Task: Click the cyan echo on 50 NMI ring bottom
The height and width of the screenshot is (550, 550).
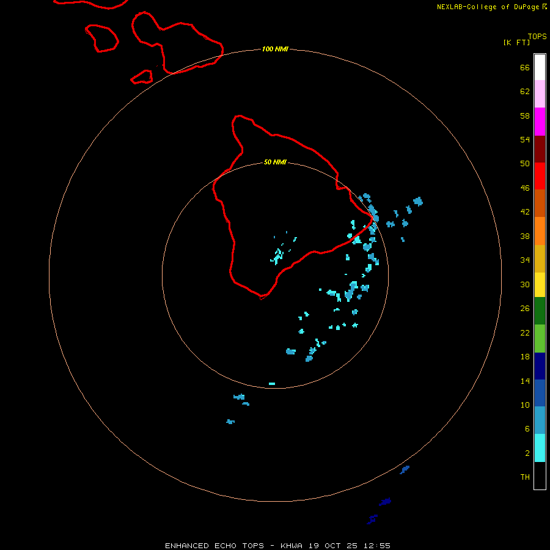Action: pyautogui.click(x=272, y=384)
